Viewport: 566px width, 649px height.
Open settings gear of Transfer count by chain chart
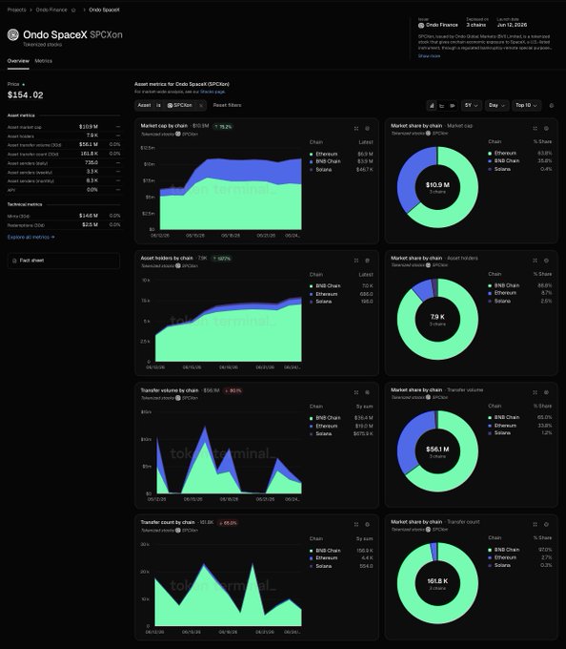coord(367,524)
